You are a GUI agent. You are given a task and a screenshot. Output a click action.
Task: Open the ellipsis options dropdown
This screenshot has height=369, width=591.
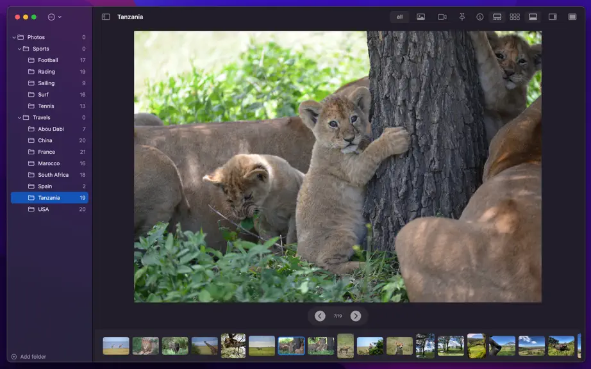[54, 17]
